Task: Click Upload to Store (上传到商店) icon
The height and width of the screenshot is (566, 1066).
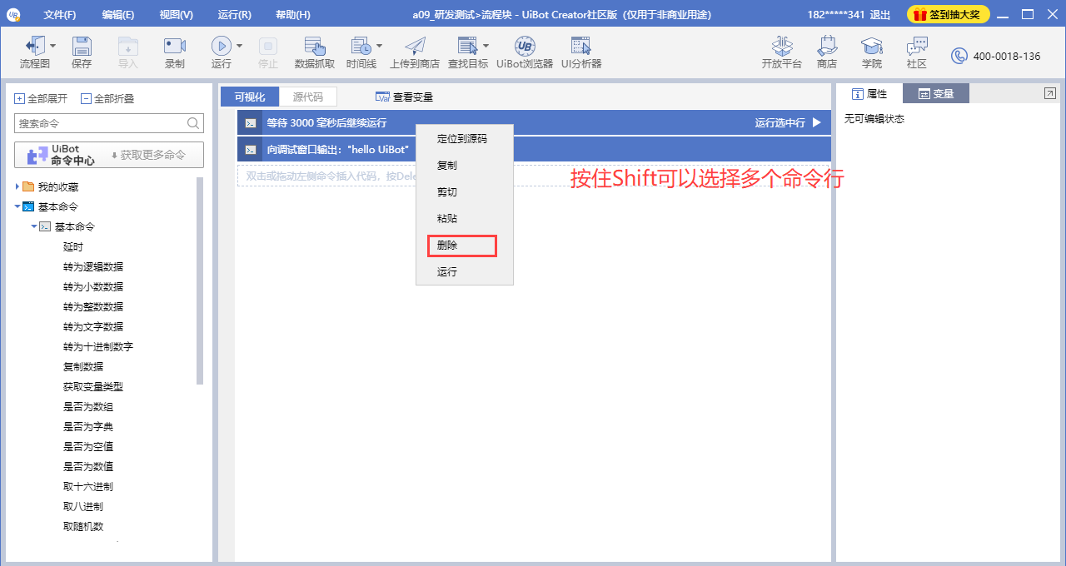Action: click(414, 52)
